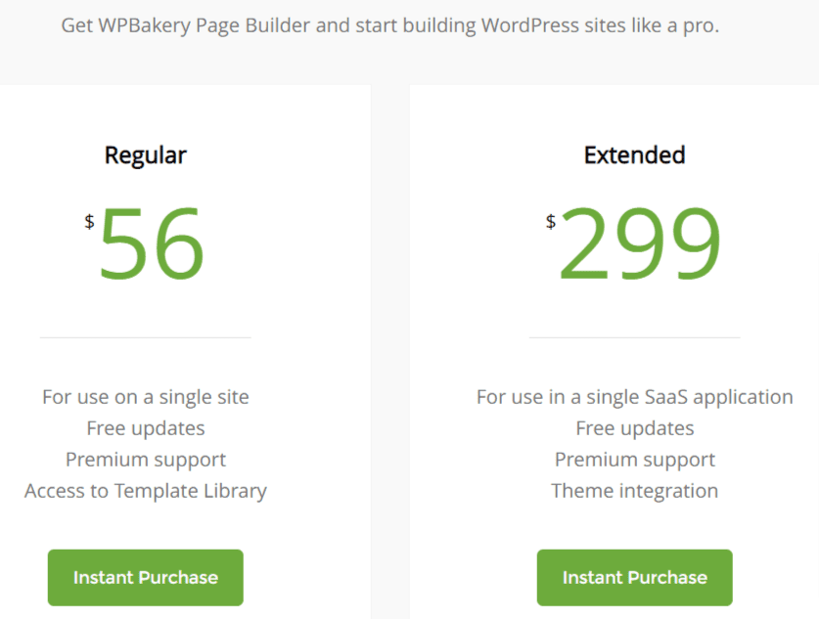The image size is (819, 619).
Task: Click the dollar sign beside 299
Action: click(x=551, y=221)
